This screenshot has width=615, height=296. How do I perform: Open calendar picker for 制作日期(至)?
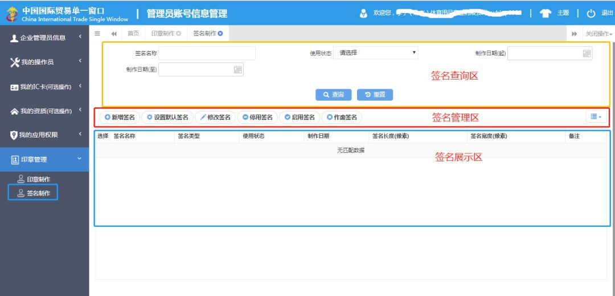[x=238, y=69]
